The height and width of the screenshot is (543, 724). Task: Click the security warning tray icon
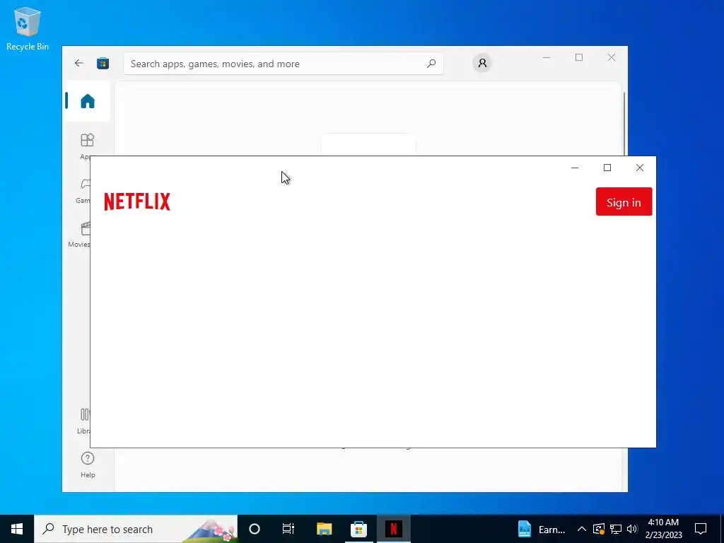point(599,529)
